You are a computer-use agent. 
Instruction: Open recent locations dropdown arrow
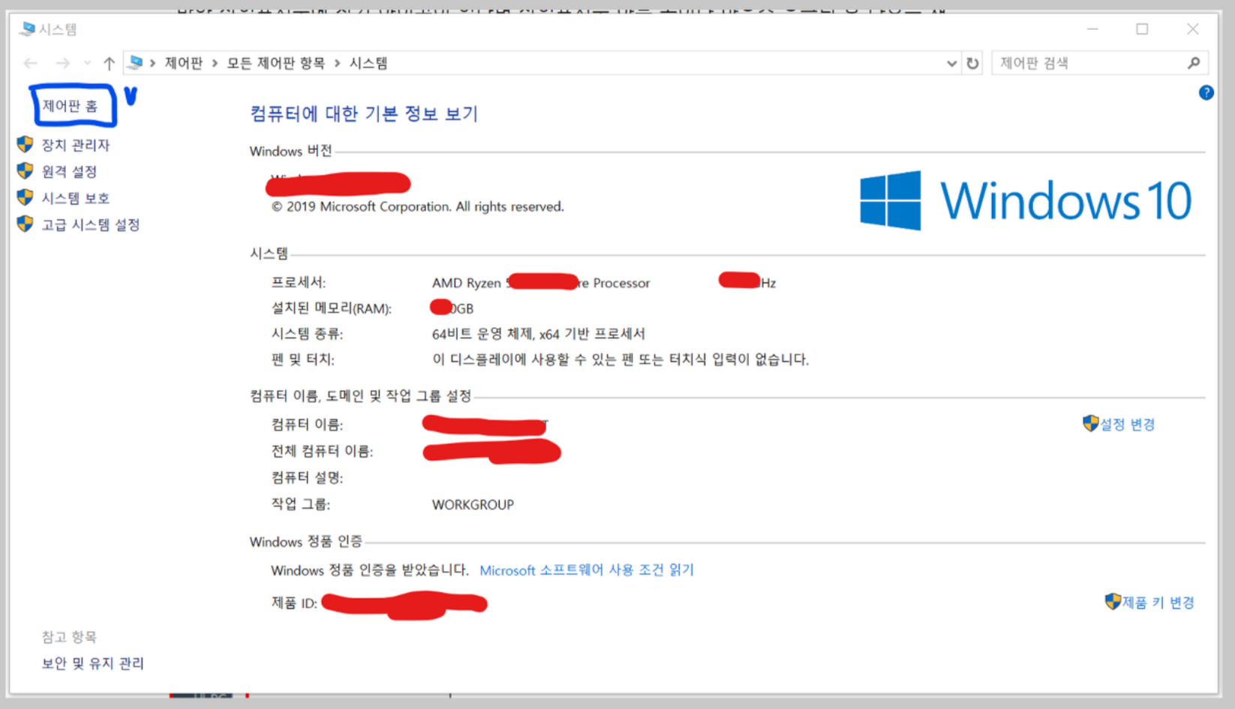87,63
